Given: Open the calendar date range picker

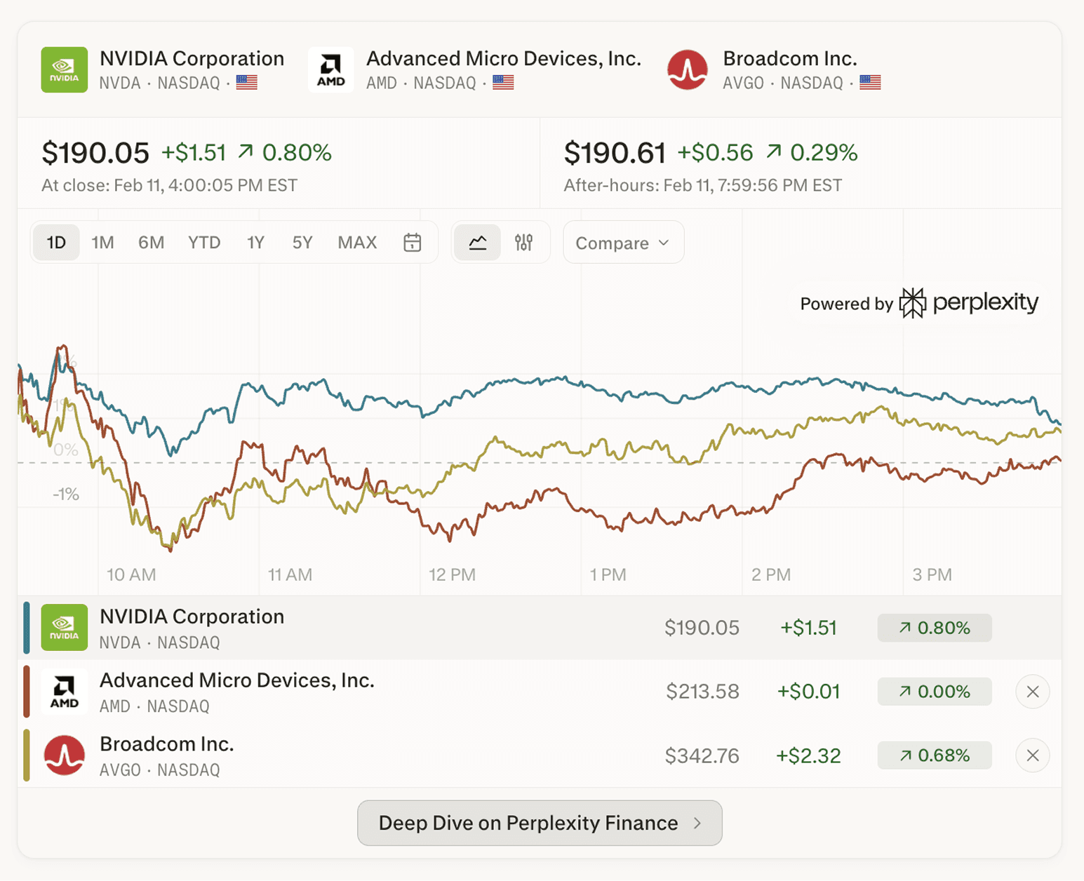Looking at the screenshot, I should [x=413, y=243].
